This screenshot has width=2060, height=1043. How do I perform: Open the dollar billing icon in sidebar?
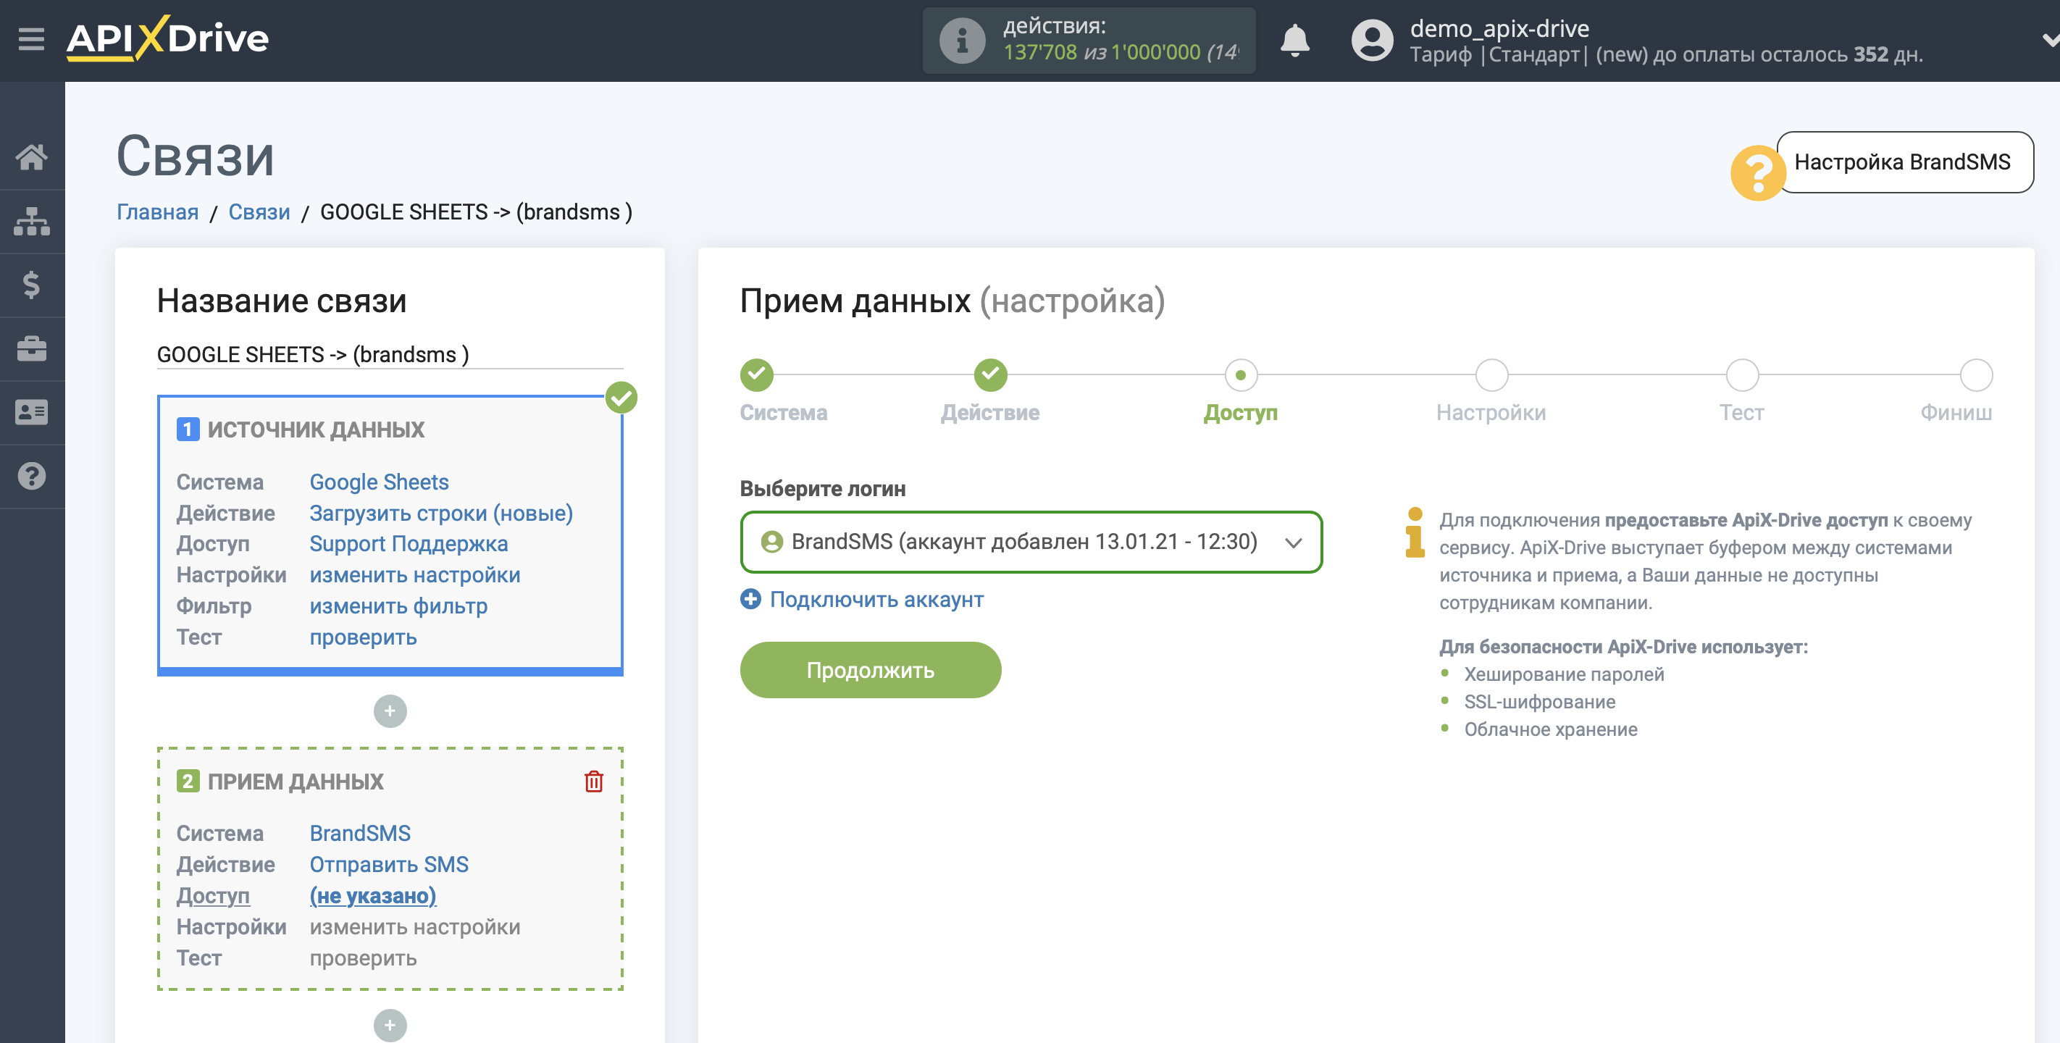point(31,285)
